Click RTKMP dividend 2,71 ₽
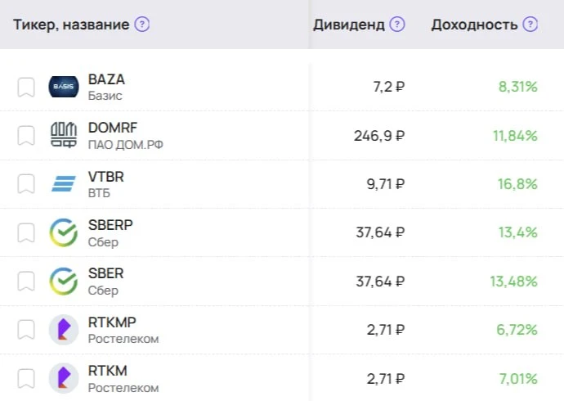Viewport: 564px width, 401px height. point(386,329)
